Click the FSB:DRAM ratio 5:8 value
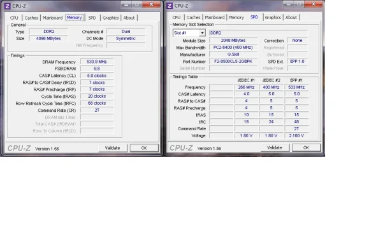Image resolution: width=392 pixels, height=244 pixels. pos(97,69)
